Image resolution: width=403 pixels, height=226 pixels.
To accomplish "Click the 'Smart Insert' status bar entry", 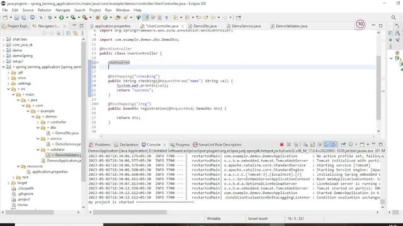I will pyautogui.click(x=258, y=218).
